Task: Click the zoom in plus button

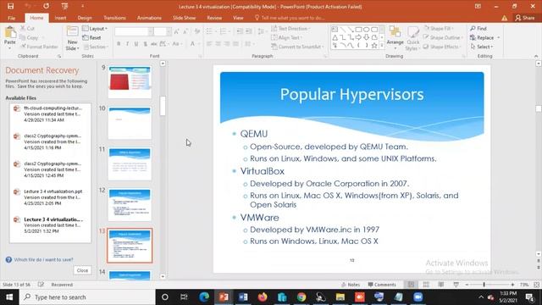Action: (512, 285)
